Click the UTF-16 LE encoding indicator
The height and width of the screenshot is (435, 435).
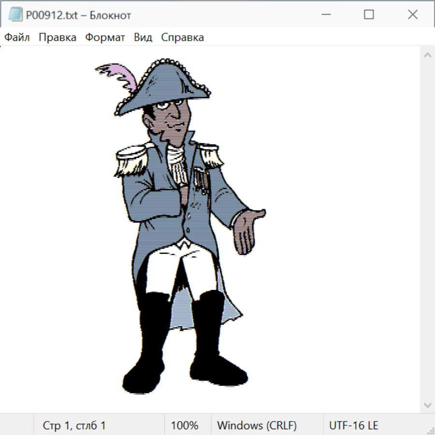pyautogui.click(x=353, y=426)
